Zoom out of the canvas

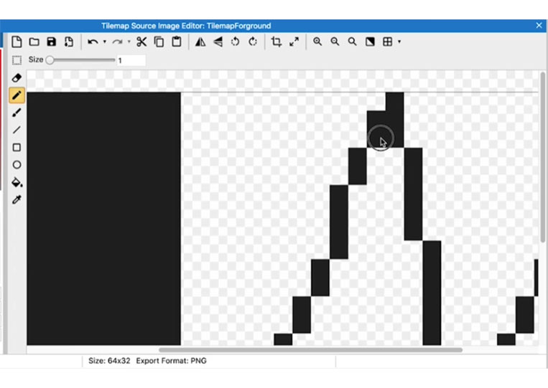tap(335, 42)
